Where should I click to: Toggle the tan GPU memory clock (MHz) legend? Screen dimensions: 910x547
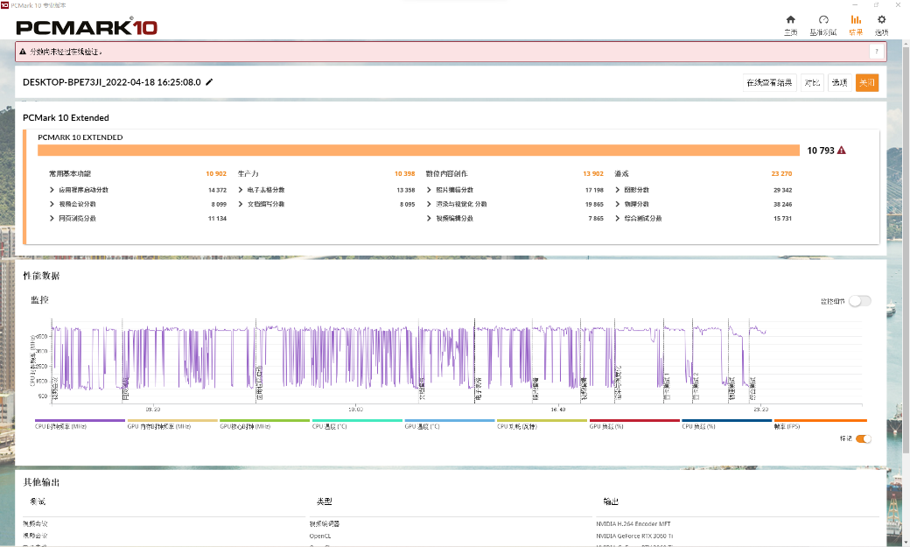pos(171,424)
